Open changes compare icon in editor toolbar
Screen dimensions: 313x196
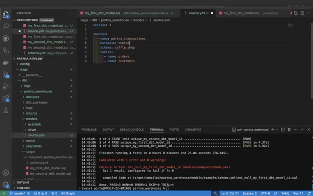296,13
